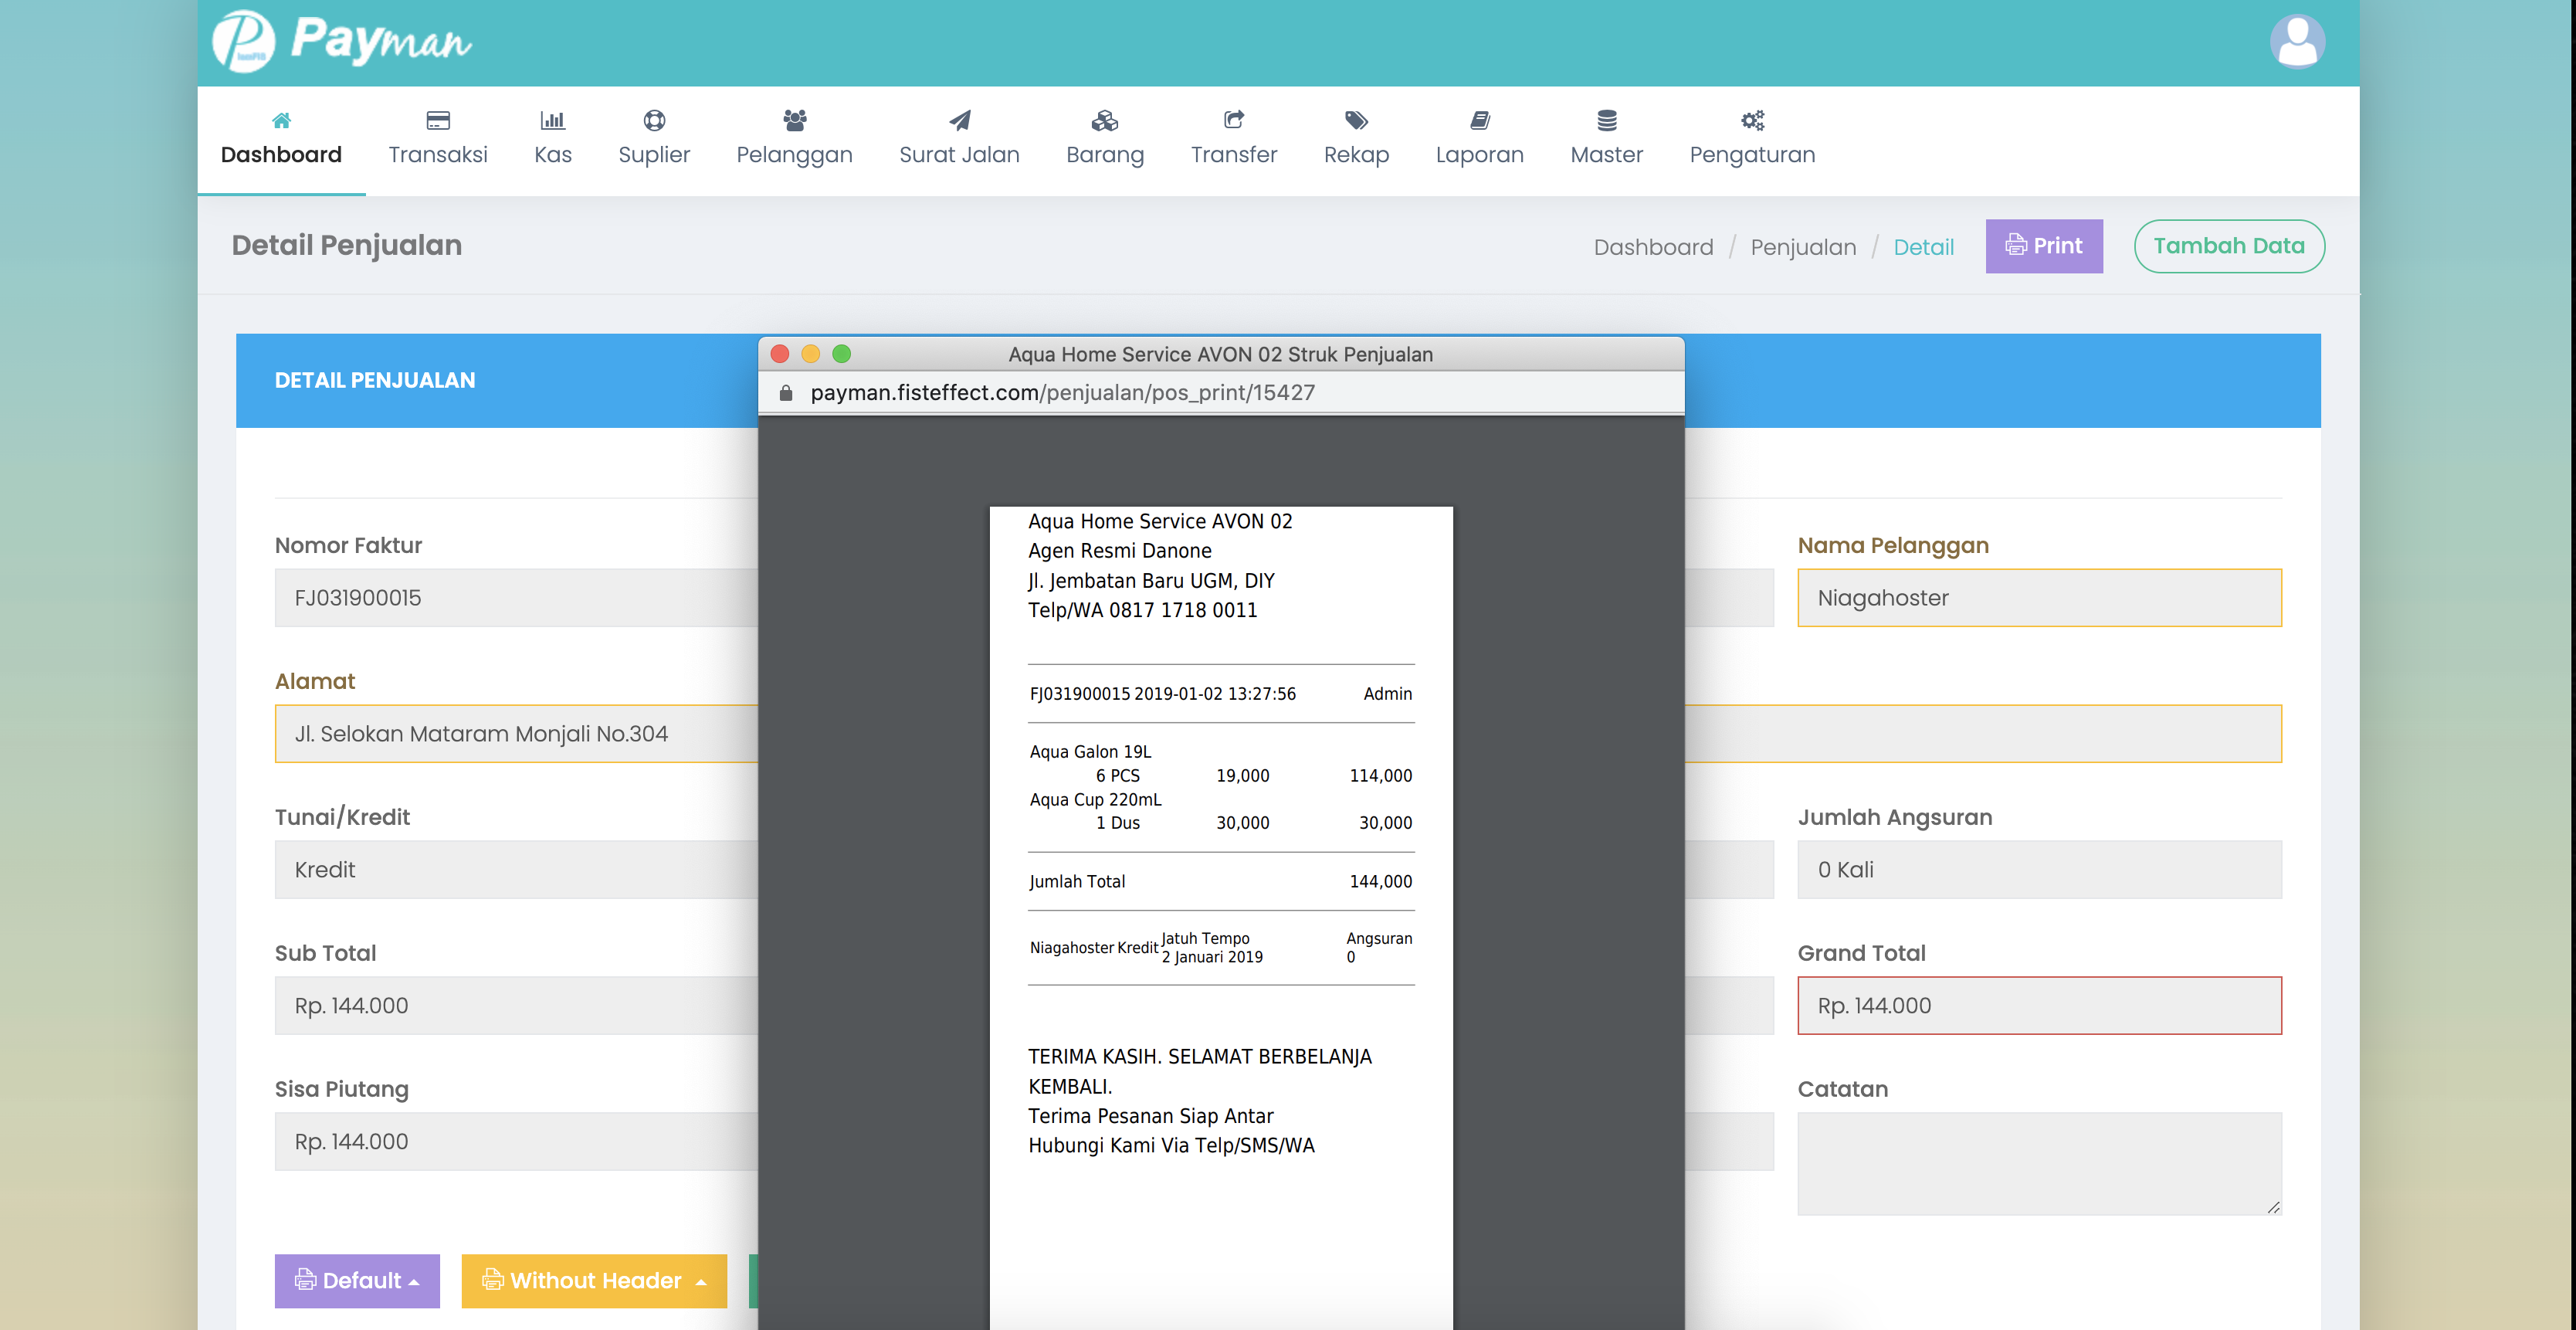Click the Payman logo icon

(243, 42)
